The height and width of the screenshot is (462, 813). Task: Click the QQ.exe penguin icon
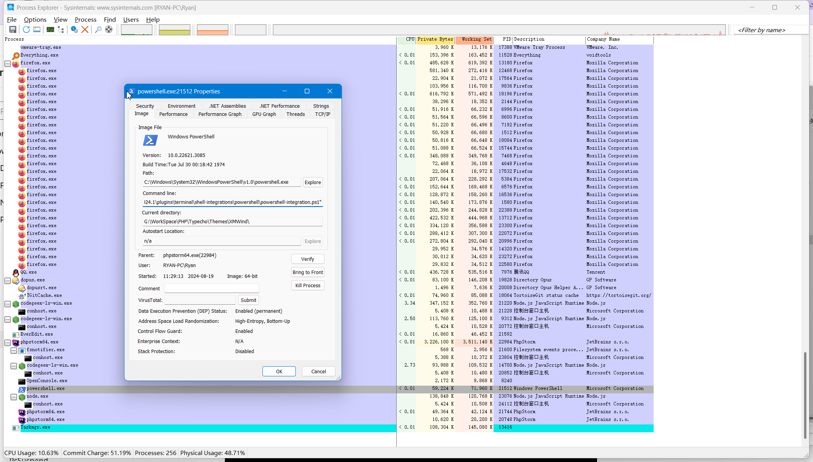pos(16,272)
